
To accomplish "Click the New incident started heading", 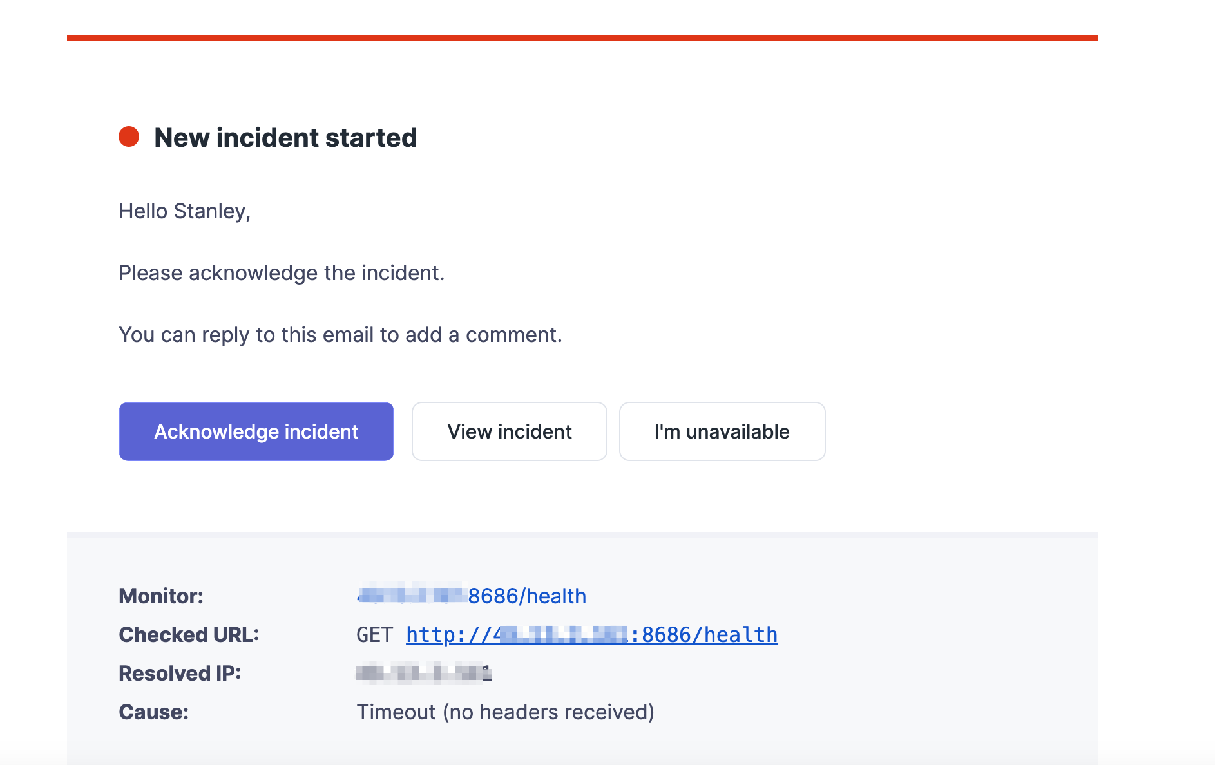I will (x=285, y=137).
